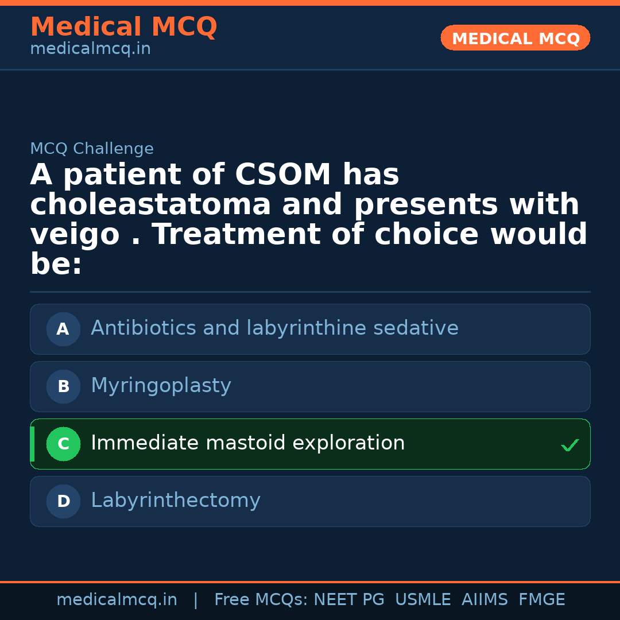Click 'Free MCQs:' footer text
The height and width of the screenshot is (620, 620).
261,600
